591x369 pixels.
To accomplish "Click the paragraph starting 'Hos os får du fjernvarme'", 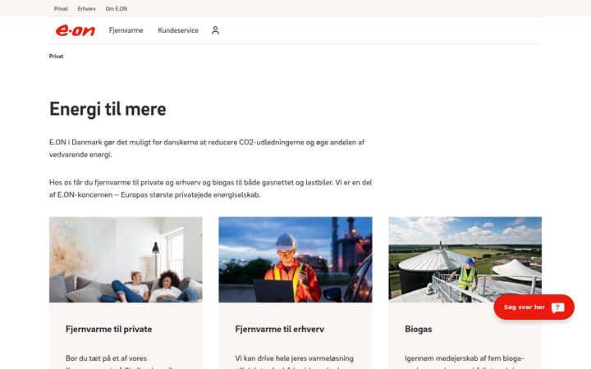I will coord(210,189).
